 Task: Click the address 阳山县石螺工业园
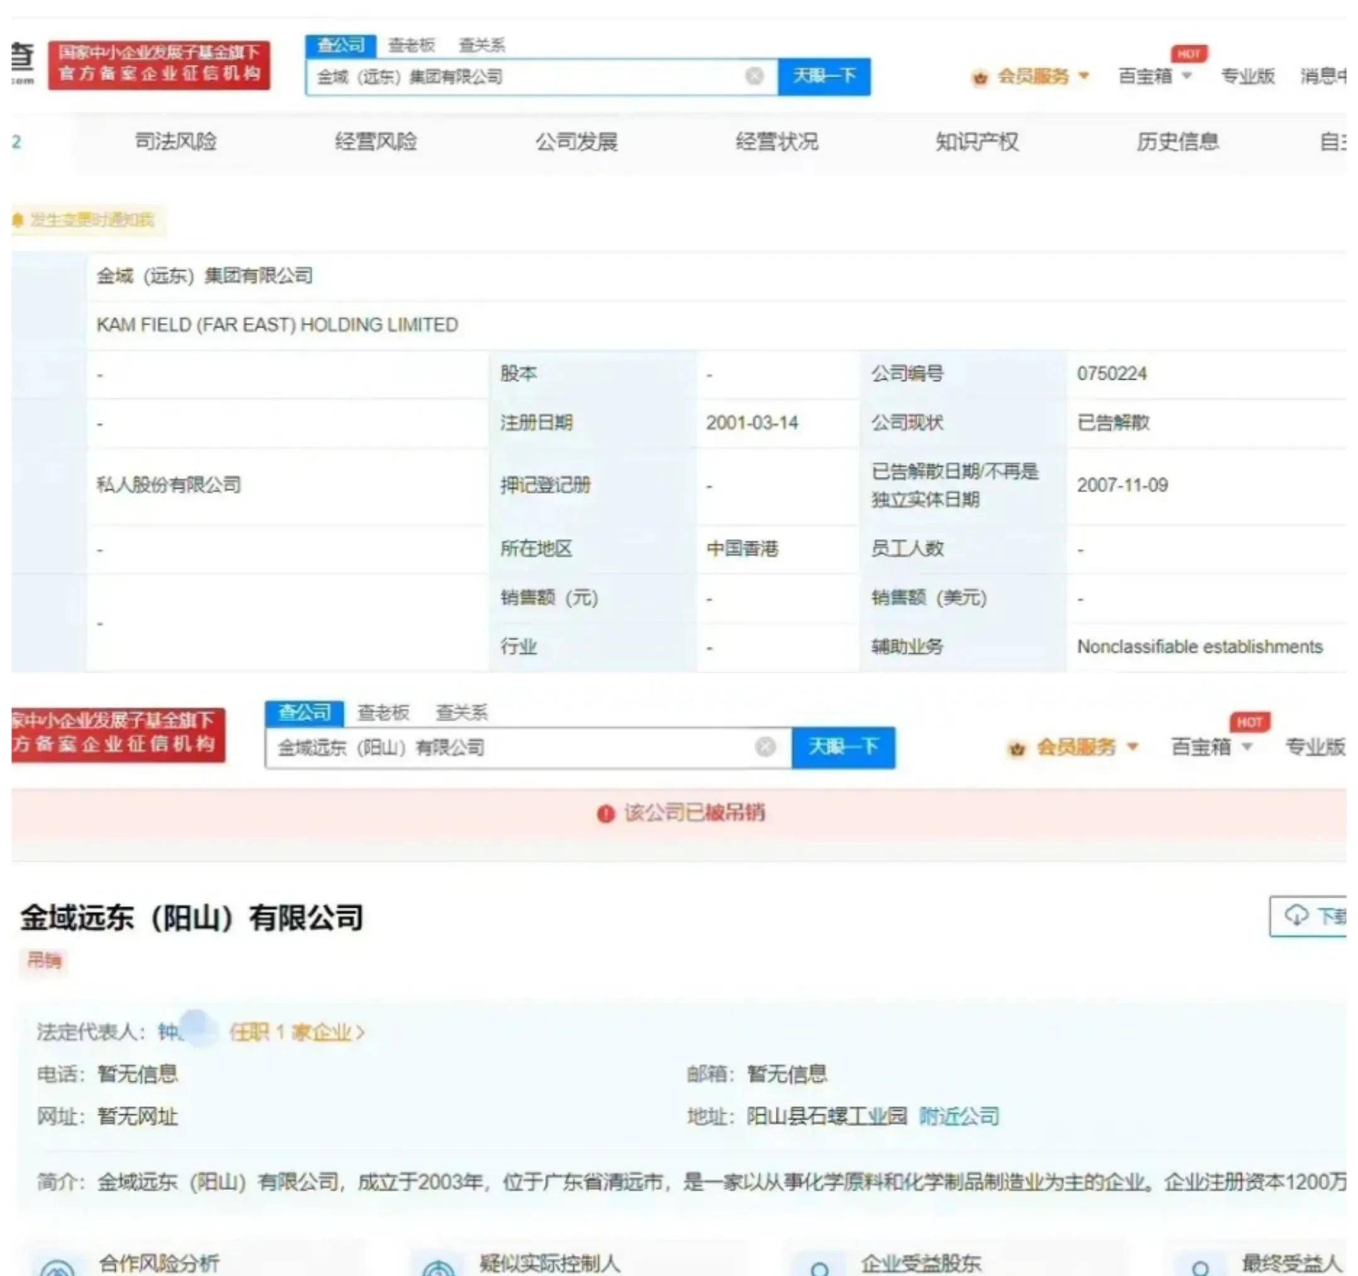tap(827, 1116)
